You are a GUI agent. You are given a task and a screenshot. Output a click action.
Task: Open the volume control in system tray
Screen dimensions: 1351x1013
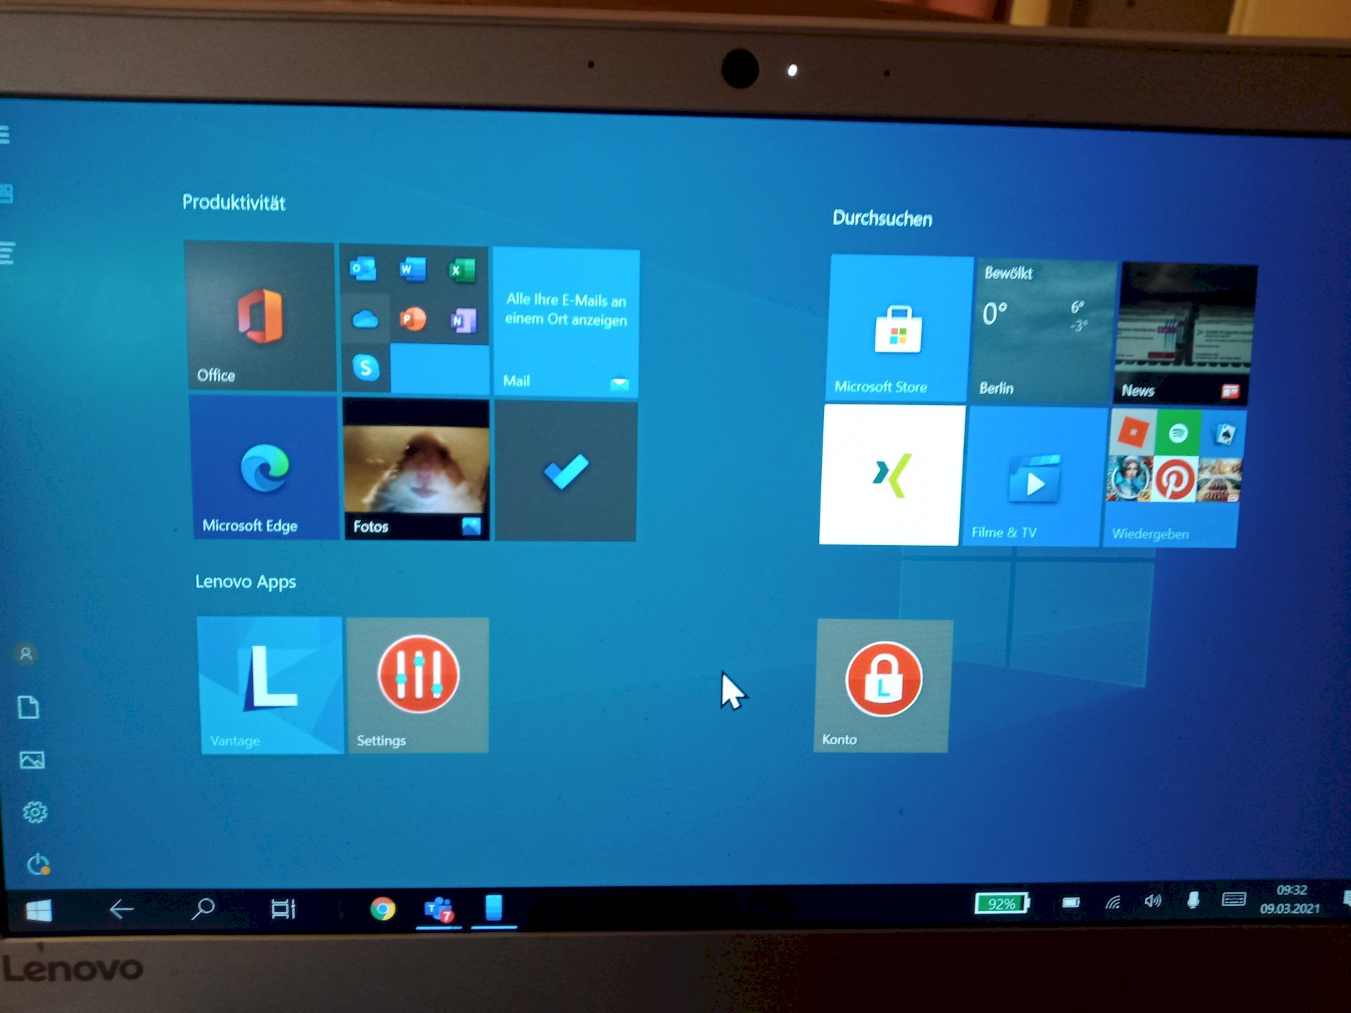pyautogui.click(x=1153, y=901)
